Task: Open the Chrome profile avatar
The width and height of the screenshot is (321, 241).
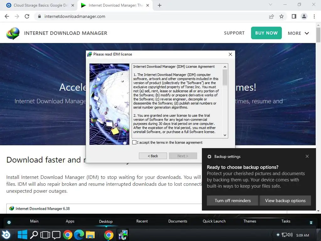Action: coord(304,16)
